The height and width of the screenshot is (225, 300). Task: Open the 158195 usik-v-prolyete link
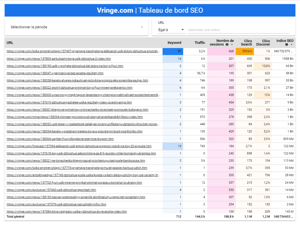65,66
